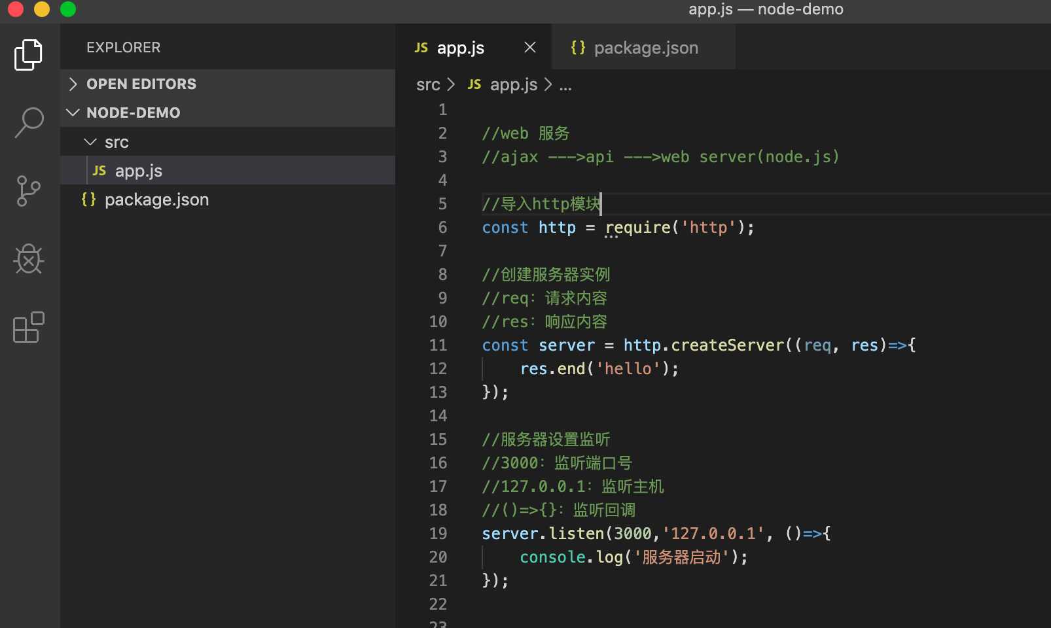
Task: Click the JS file icon beside app.js in Explorer
Action: (x=99, y=171)
